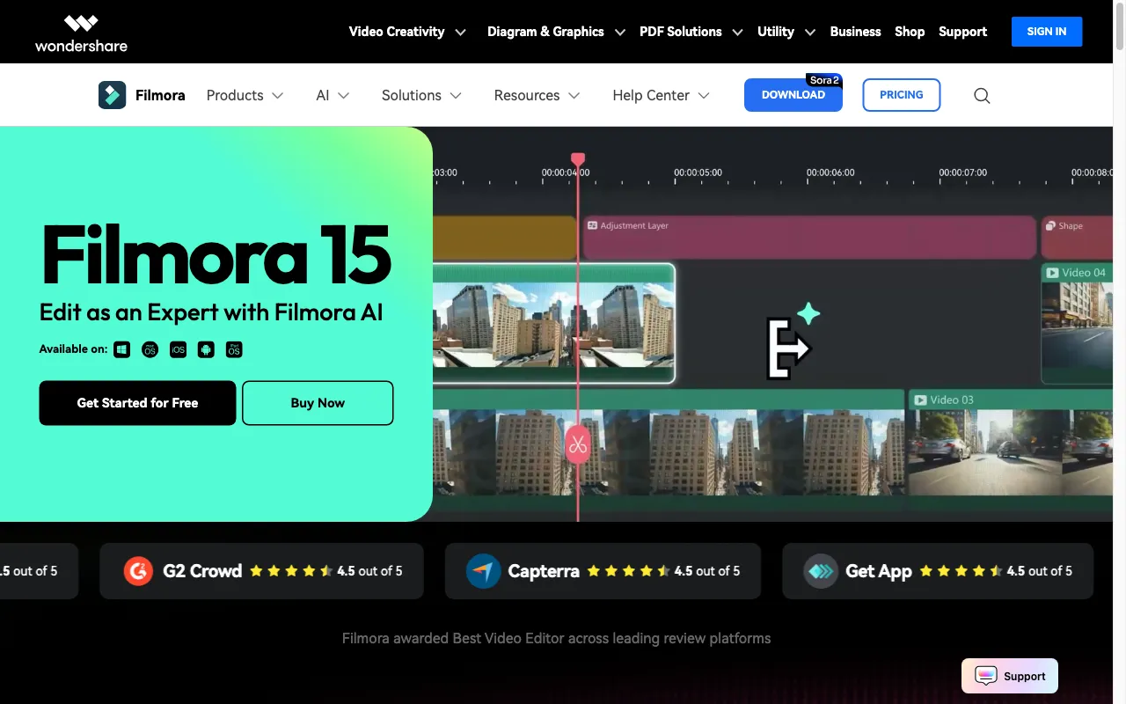1126x704 pixels.
Task: Click the pink scissors split icon
Action: point(578,444)
